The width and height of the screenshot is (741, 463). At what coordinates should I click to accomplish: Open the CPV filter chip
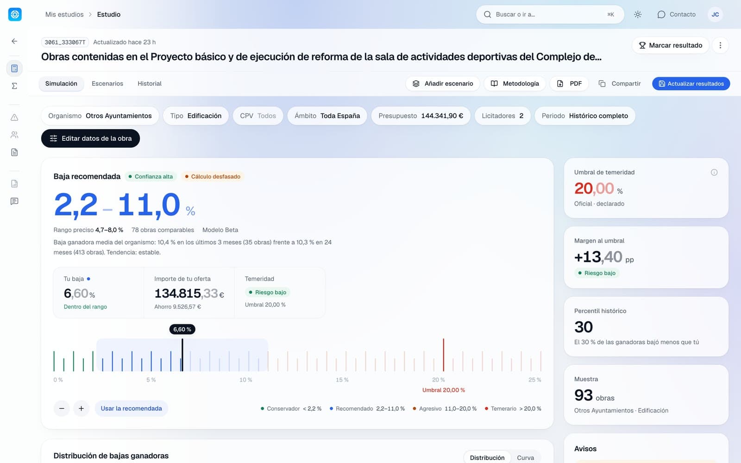pyautogui.click(x=258, y=116)
